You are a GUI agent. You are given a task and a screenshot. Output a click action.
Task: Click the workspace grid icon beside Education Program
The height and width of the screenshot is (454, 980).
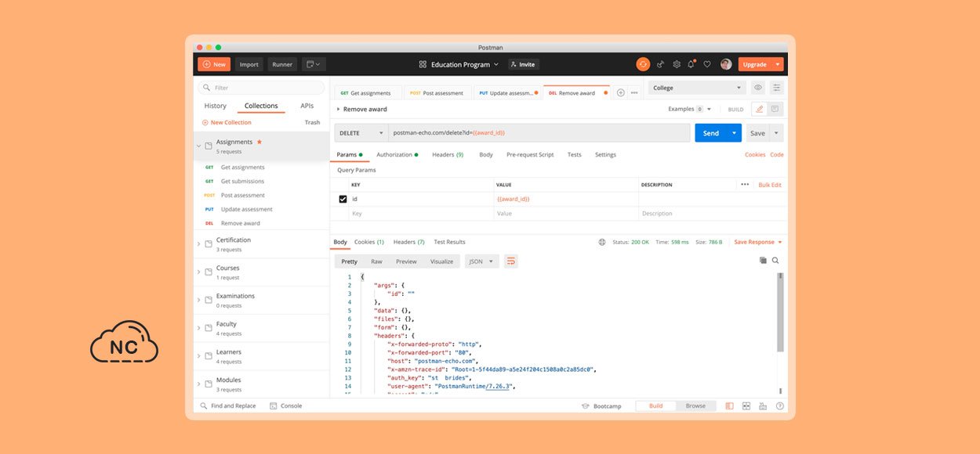(423, 65)
